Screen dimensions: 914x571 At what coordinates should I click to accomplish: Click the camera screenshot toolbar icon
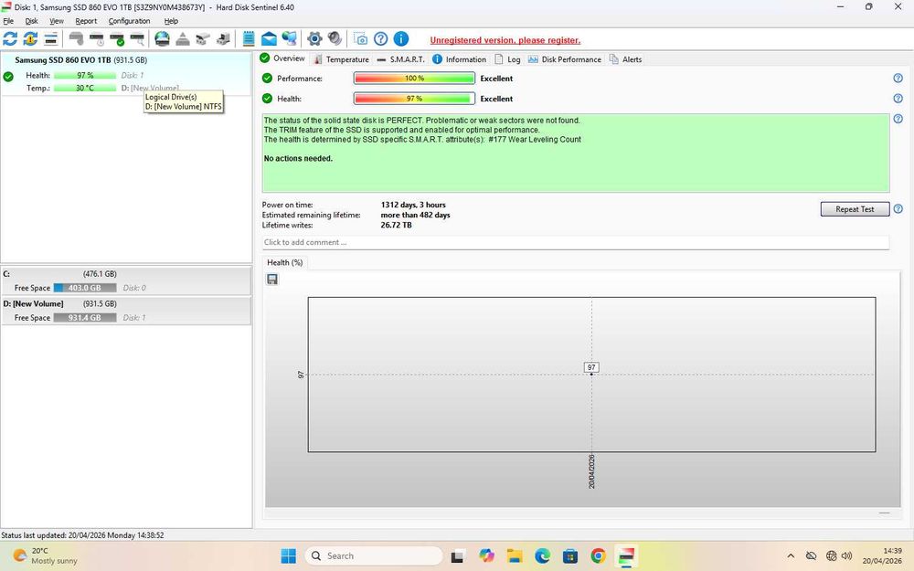click(361, 39)
